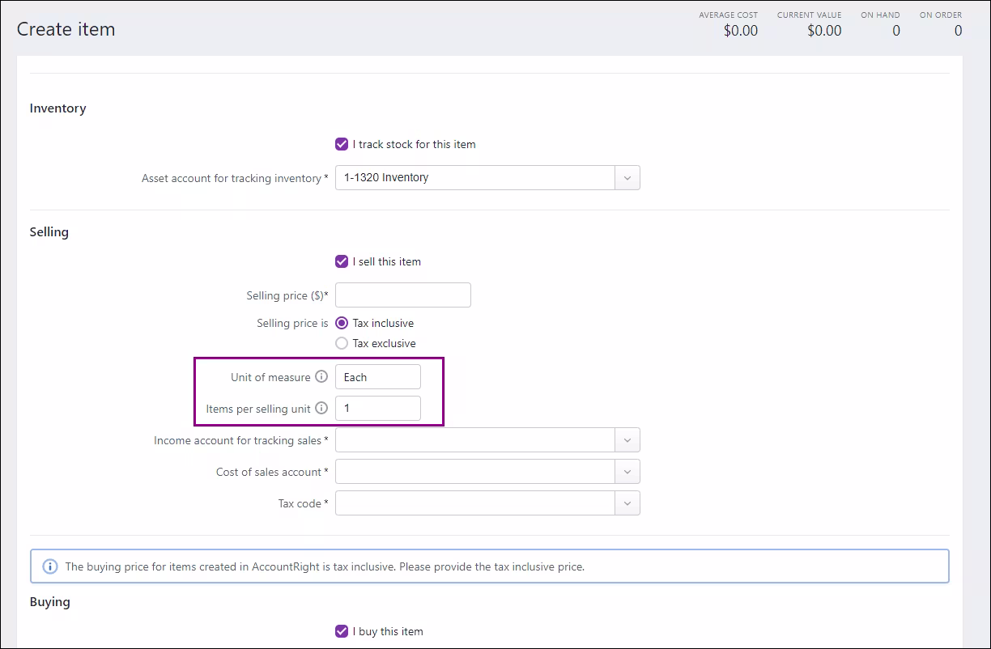Expand the asset account for tracking inventory dropdown arrow
The height and width of the screenshot is (649, 991).
[627, 178]
